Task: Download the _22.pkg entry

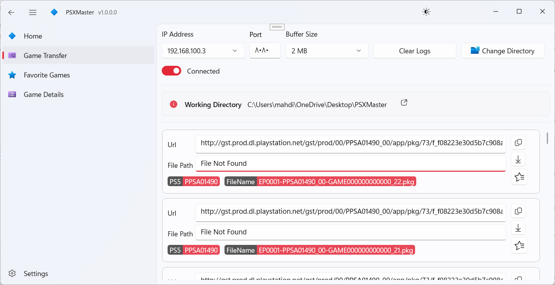Action: pos(518,159)
